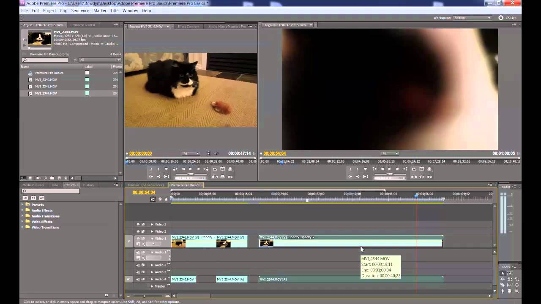Click the Clear trash icon in Project panel

coord(66,178)
